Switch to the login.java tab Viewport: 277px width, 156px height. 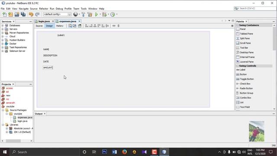click(x=44, y=21)
